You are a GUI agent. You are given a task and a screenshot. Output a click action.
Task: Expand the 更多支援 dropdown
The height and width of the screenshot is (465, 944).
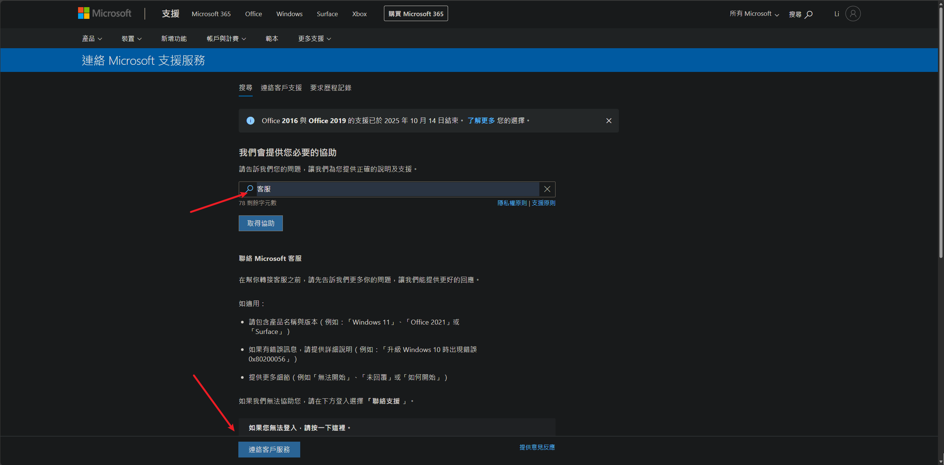coord(315,39)
